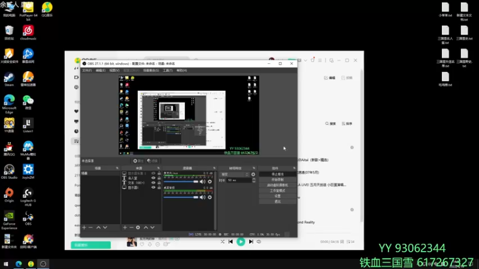Toggle shuffle mode in QQ Music
The width and height of the screenshot is (479, 269).
(x=222, y=242)
